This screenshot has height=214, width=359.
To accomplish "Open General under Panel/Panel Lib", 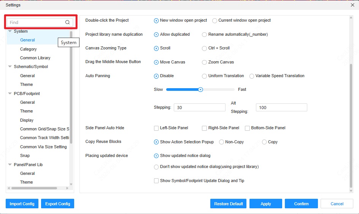I will coord(27,173).
